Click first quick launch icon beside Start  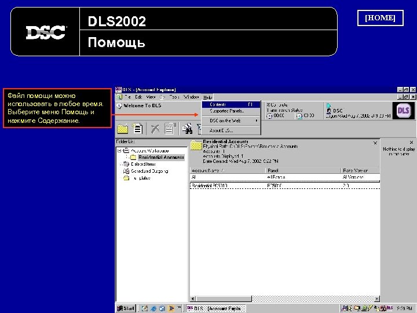point(144,308)
